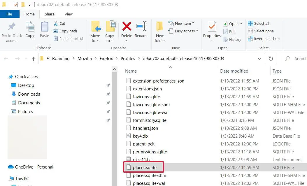Screen dimensions: 307x186
Task: Sort by Name column header
Action: 131,71
